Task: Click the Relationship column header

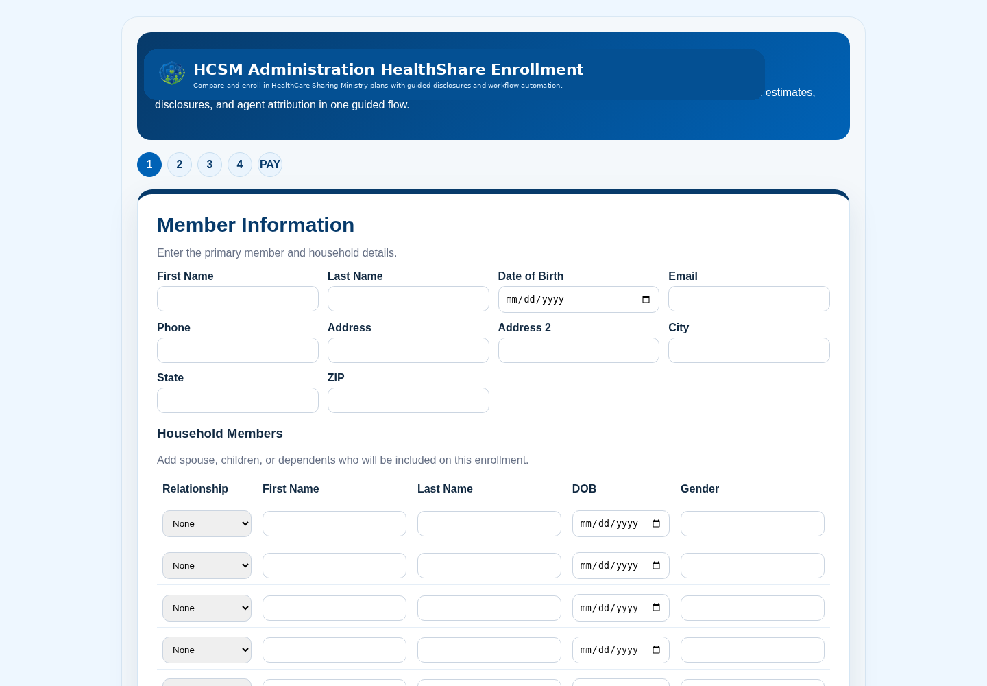Action: tap(195, 489)
